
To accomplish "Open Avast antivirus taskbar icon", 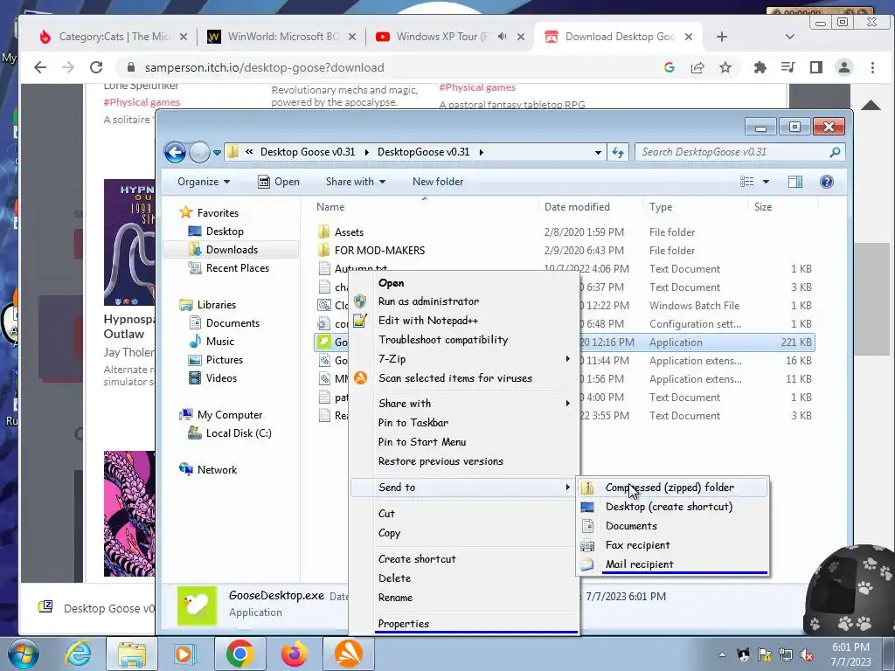I will click(x=348, y=654).
